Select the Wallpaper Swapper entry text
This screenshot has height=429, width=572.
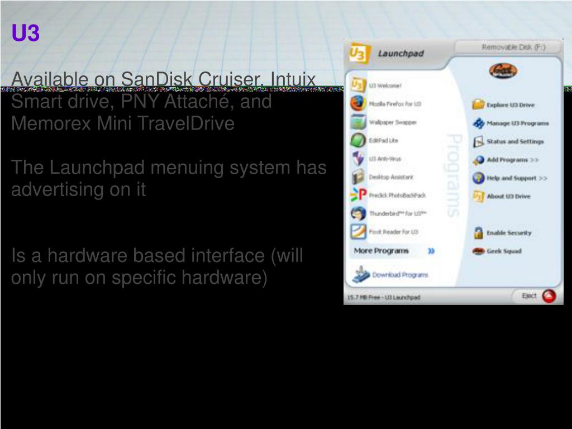click(x=393, y=122)
